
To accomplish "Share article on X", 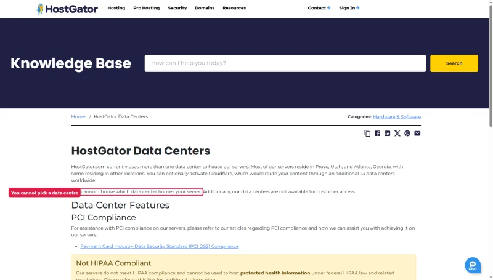I will coord(397,134).
